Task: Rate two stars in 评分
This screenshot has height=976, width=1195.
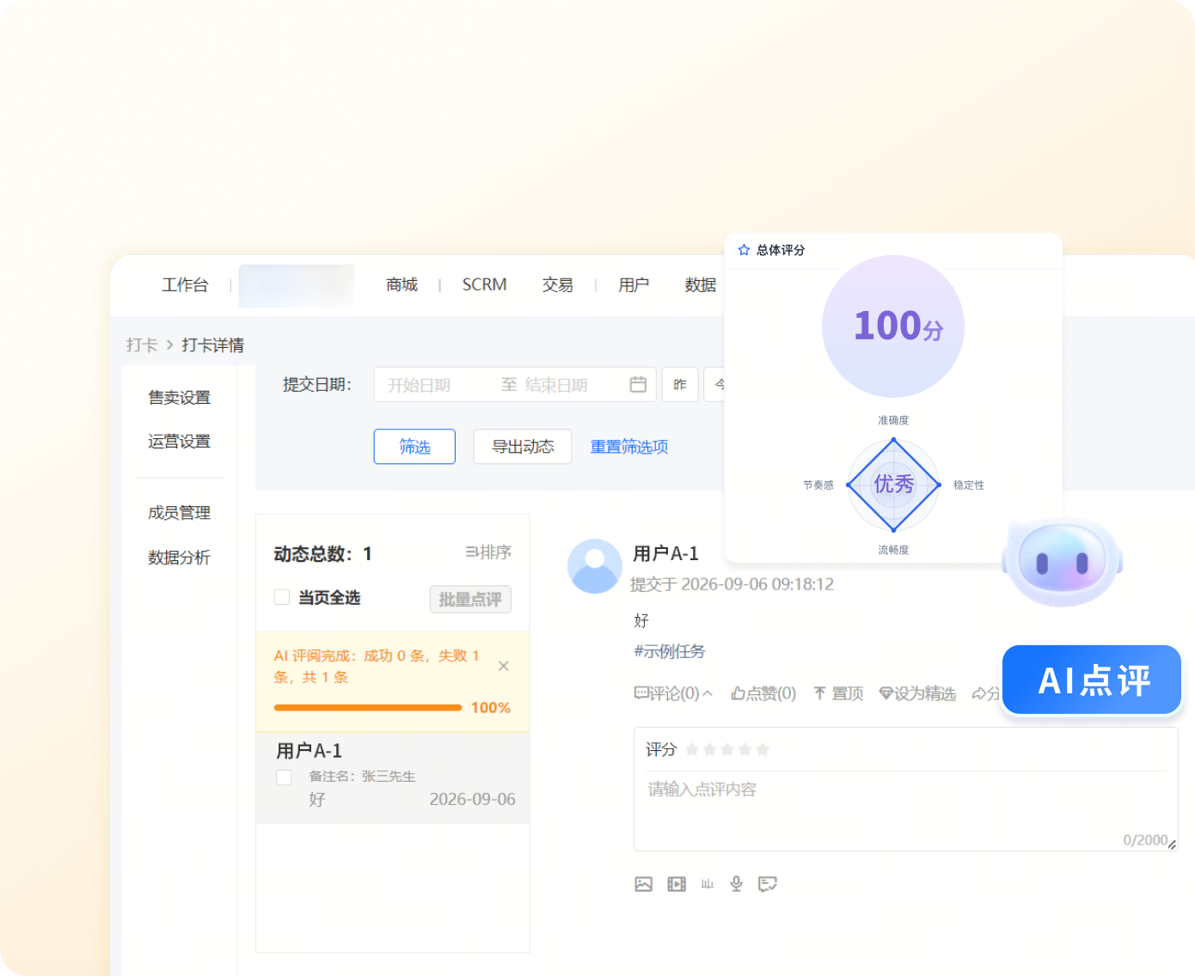Action: (710, 750)
